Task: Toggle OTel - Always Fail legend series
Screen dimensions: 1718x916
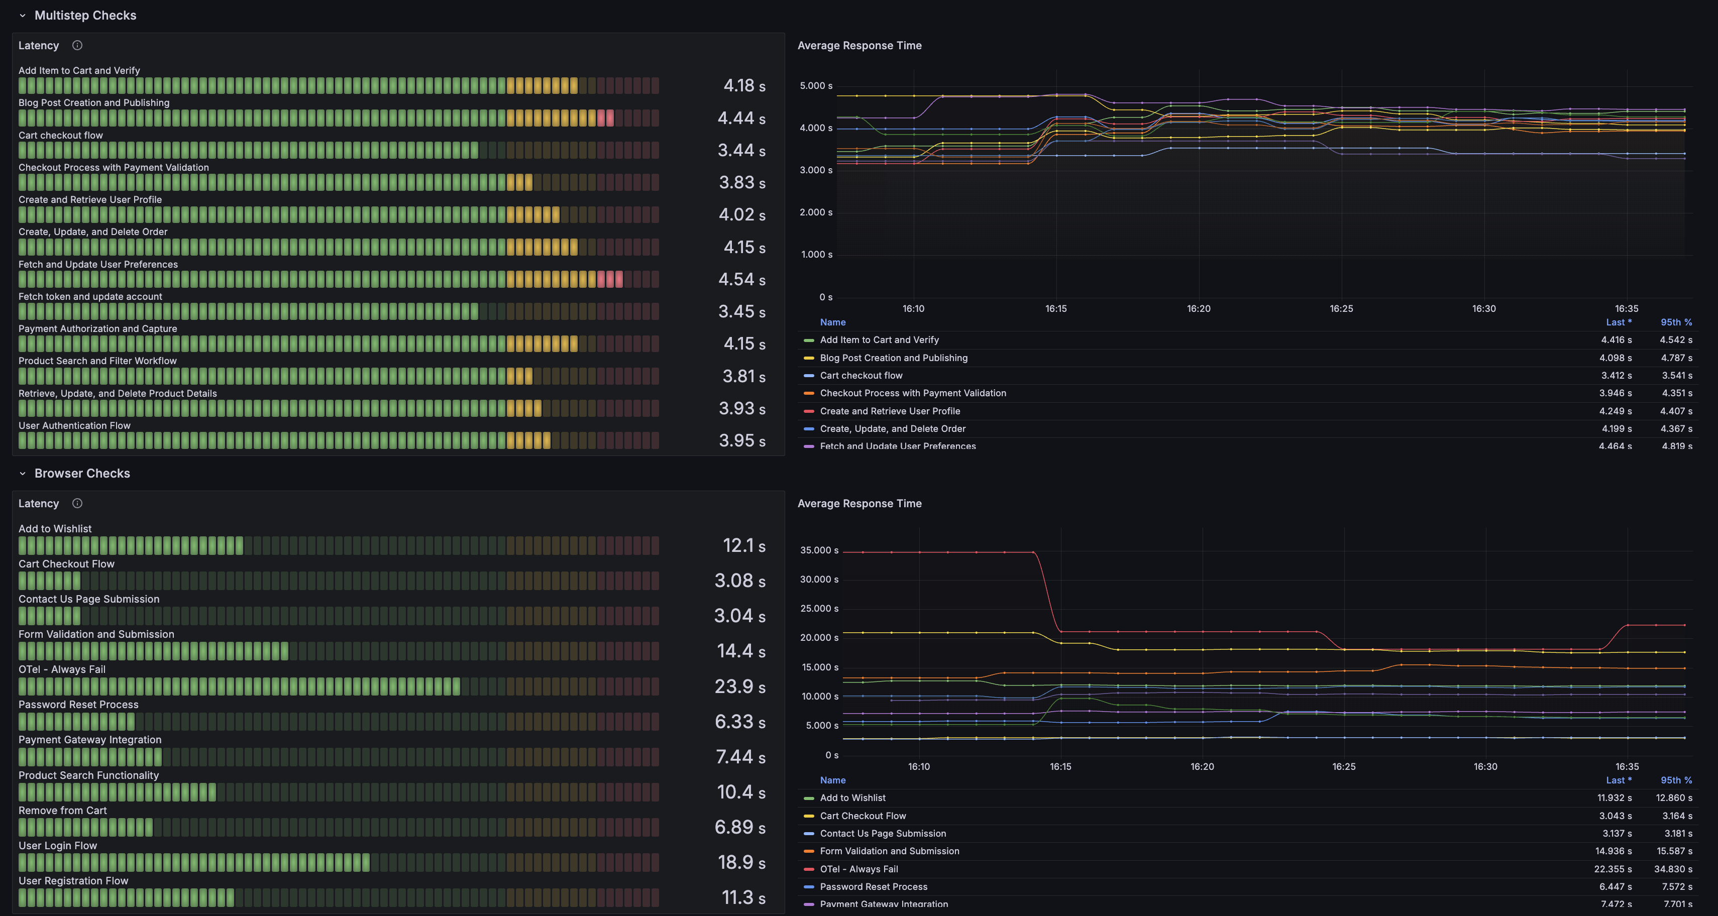Action: (858, 869)
